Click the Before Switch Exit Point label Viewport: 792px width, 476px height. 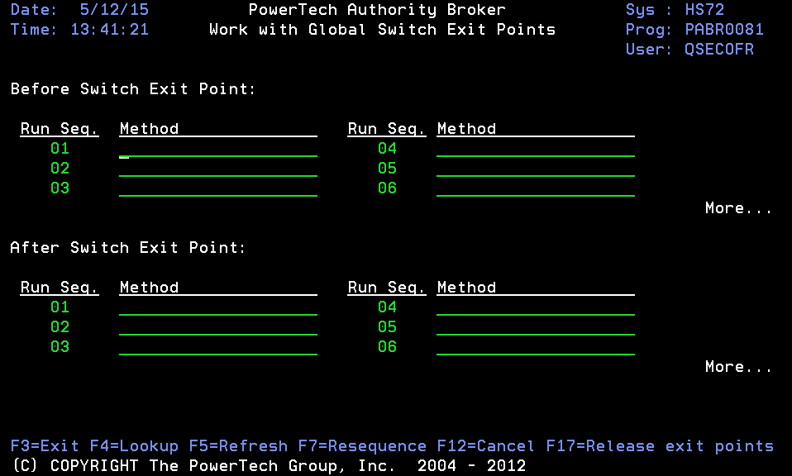pyautogui.click(x=133, y=89)
